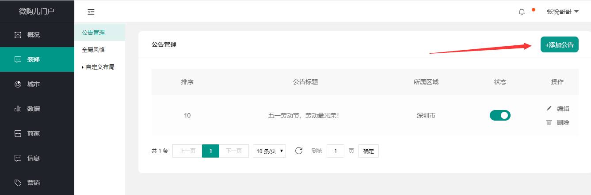Click the 概况 overview icon in sidebar
Screen dimensions: 591x195
coord(18,35)
